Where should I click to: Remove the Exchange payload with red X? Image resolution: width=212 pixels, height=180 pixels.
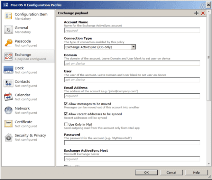pos(203,13)
